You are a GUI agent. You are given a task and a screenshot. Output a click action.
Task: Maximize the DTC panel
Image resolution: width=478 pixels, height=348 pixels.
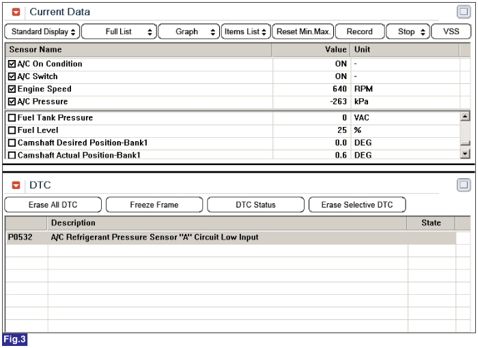tap(464, 185)
